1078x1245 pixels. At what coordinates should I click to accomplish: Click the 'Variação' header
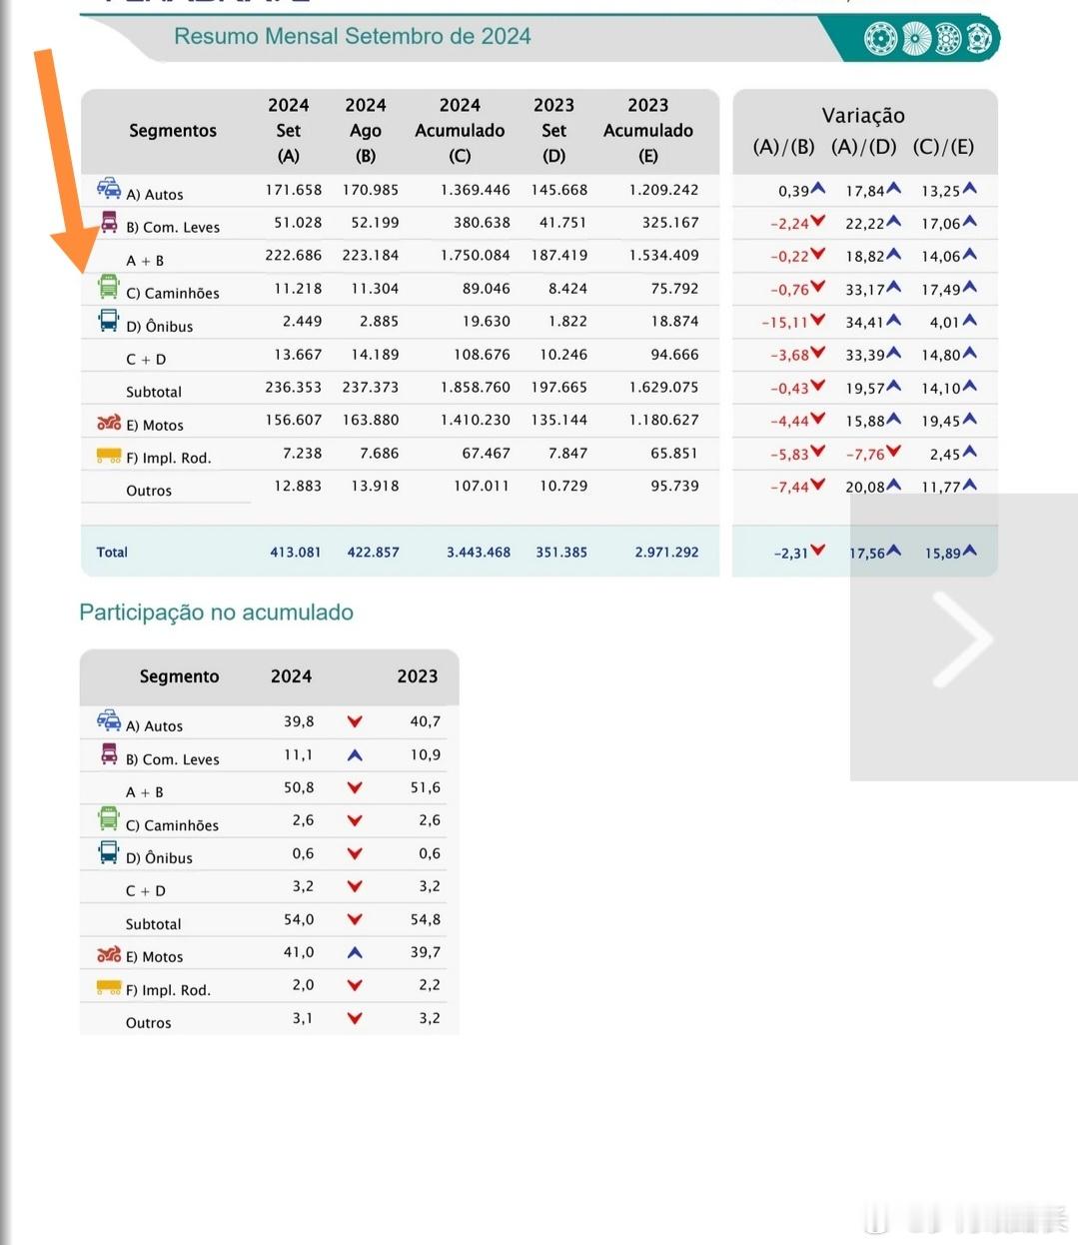point(863,116)
